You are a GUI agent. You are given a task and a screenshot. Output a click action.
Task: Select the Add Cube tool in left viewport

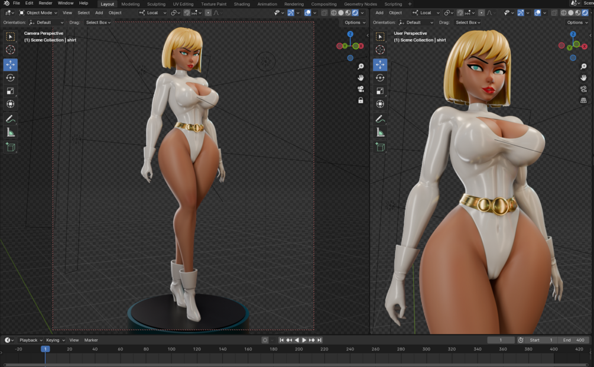pos(10,147)
